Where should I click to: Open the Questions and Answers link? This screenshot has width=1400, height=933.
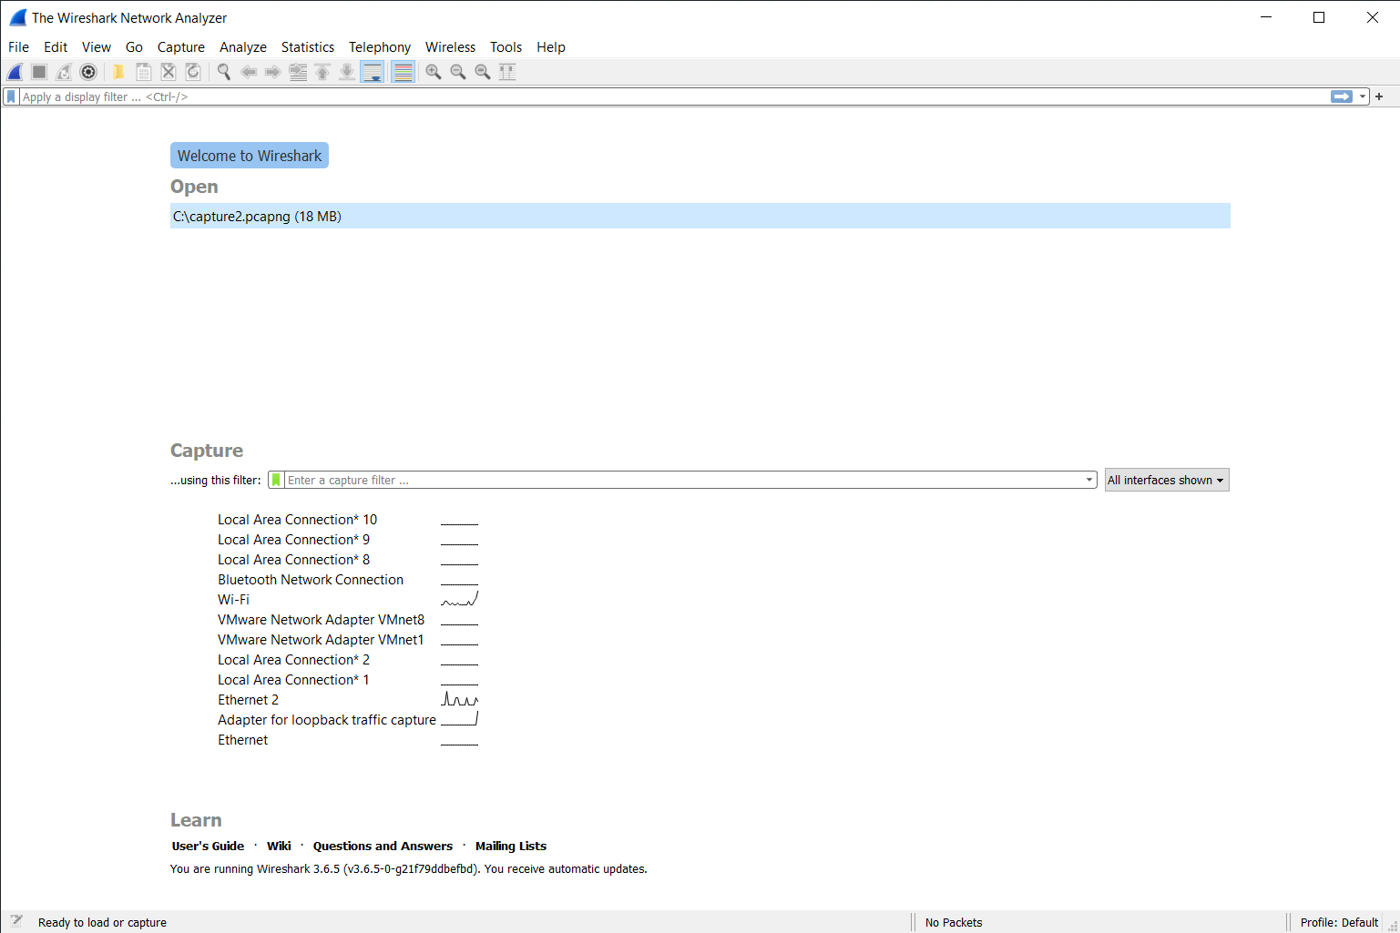383,846
